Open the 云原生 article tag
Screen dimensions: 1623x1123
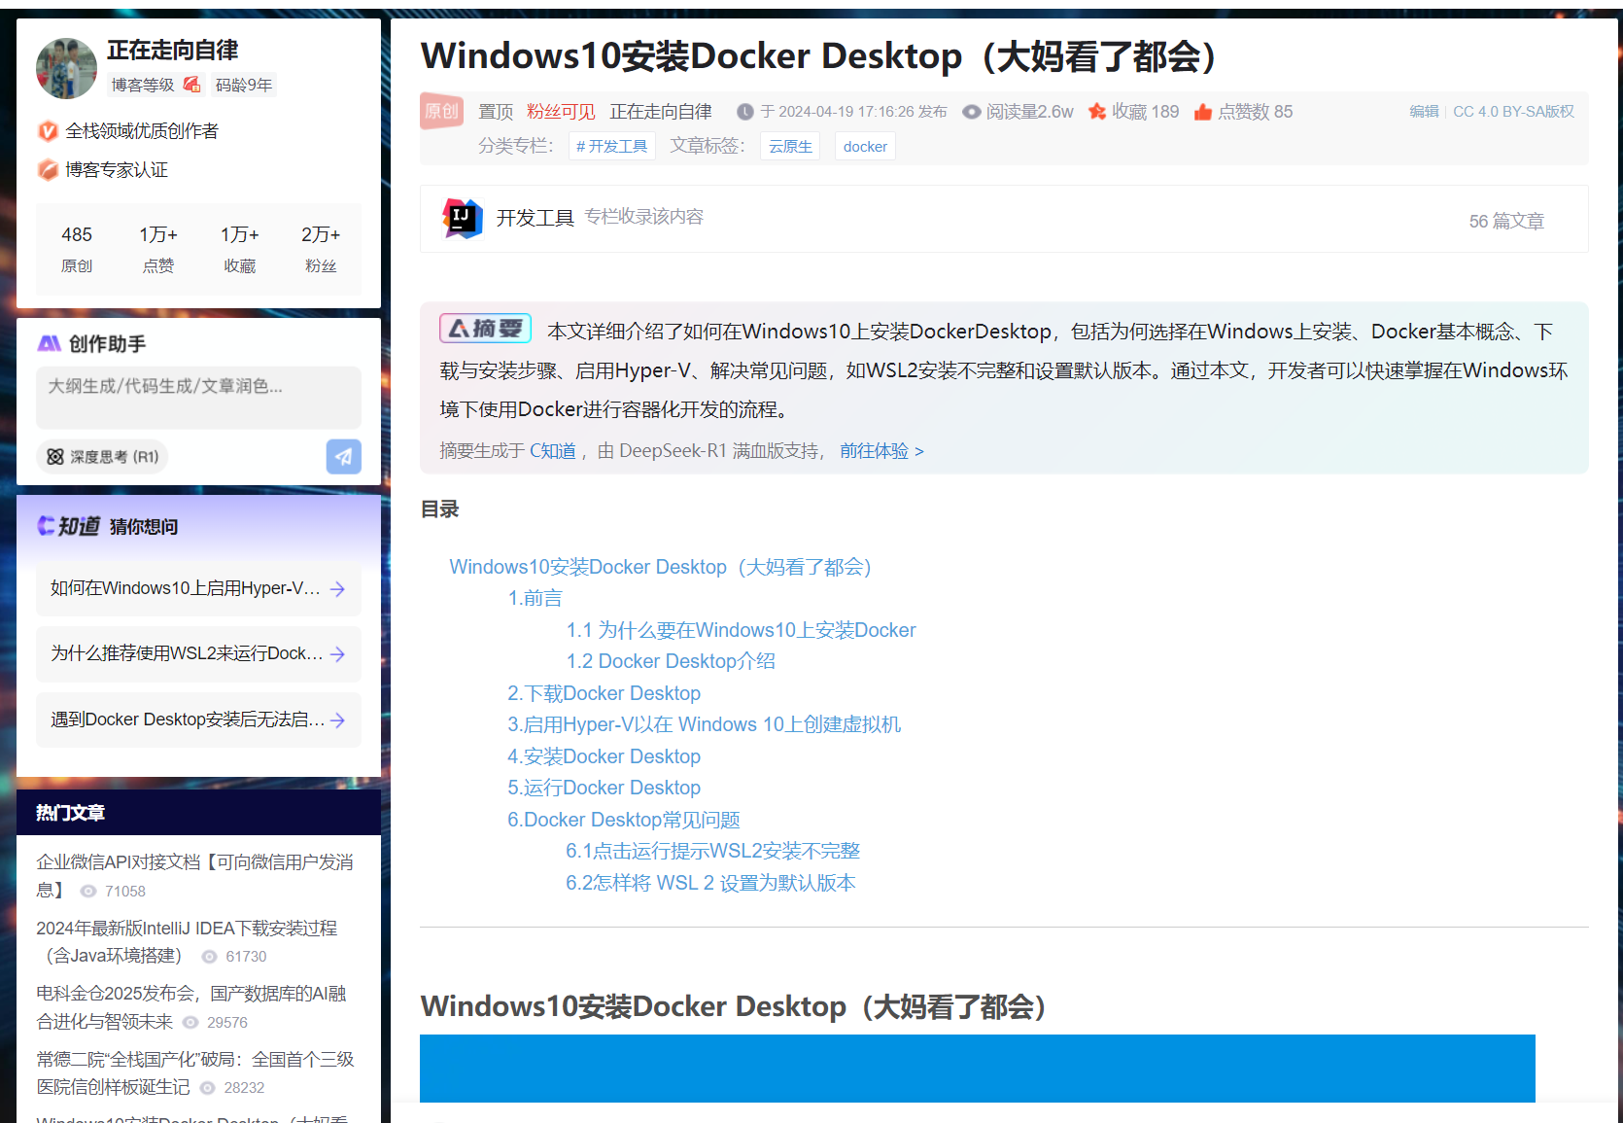pos(790,146)
